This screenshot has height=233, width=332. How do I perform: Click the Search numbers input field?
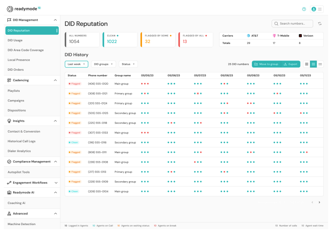(295, 24)
